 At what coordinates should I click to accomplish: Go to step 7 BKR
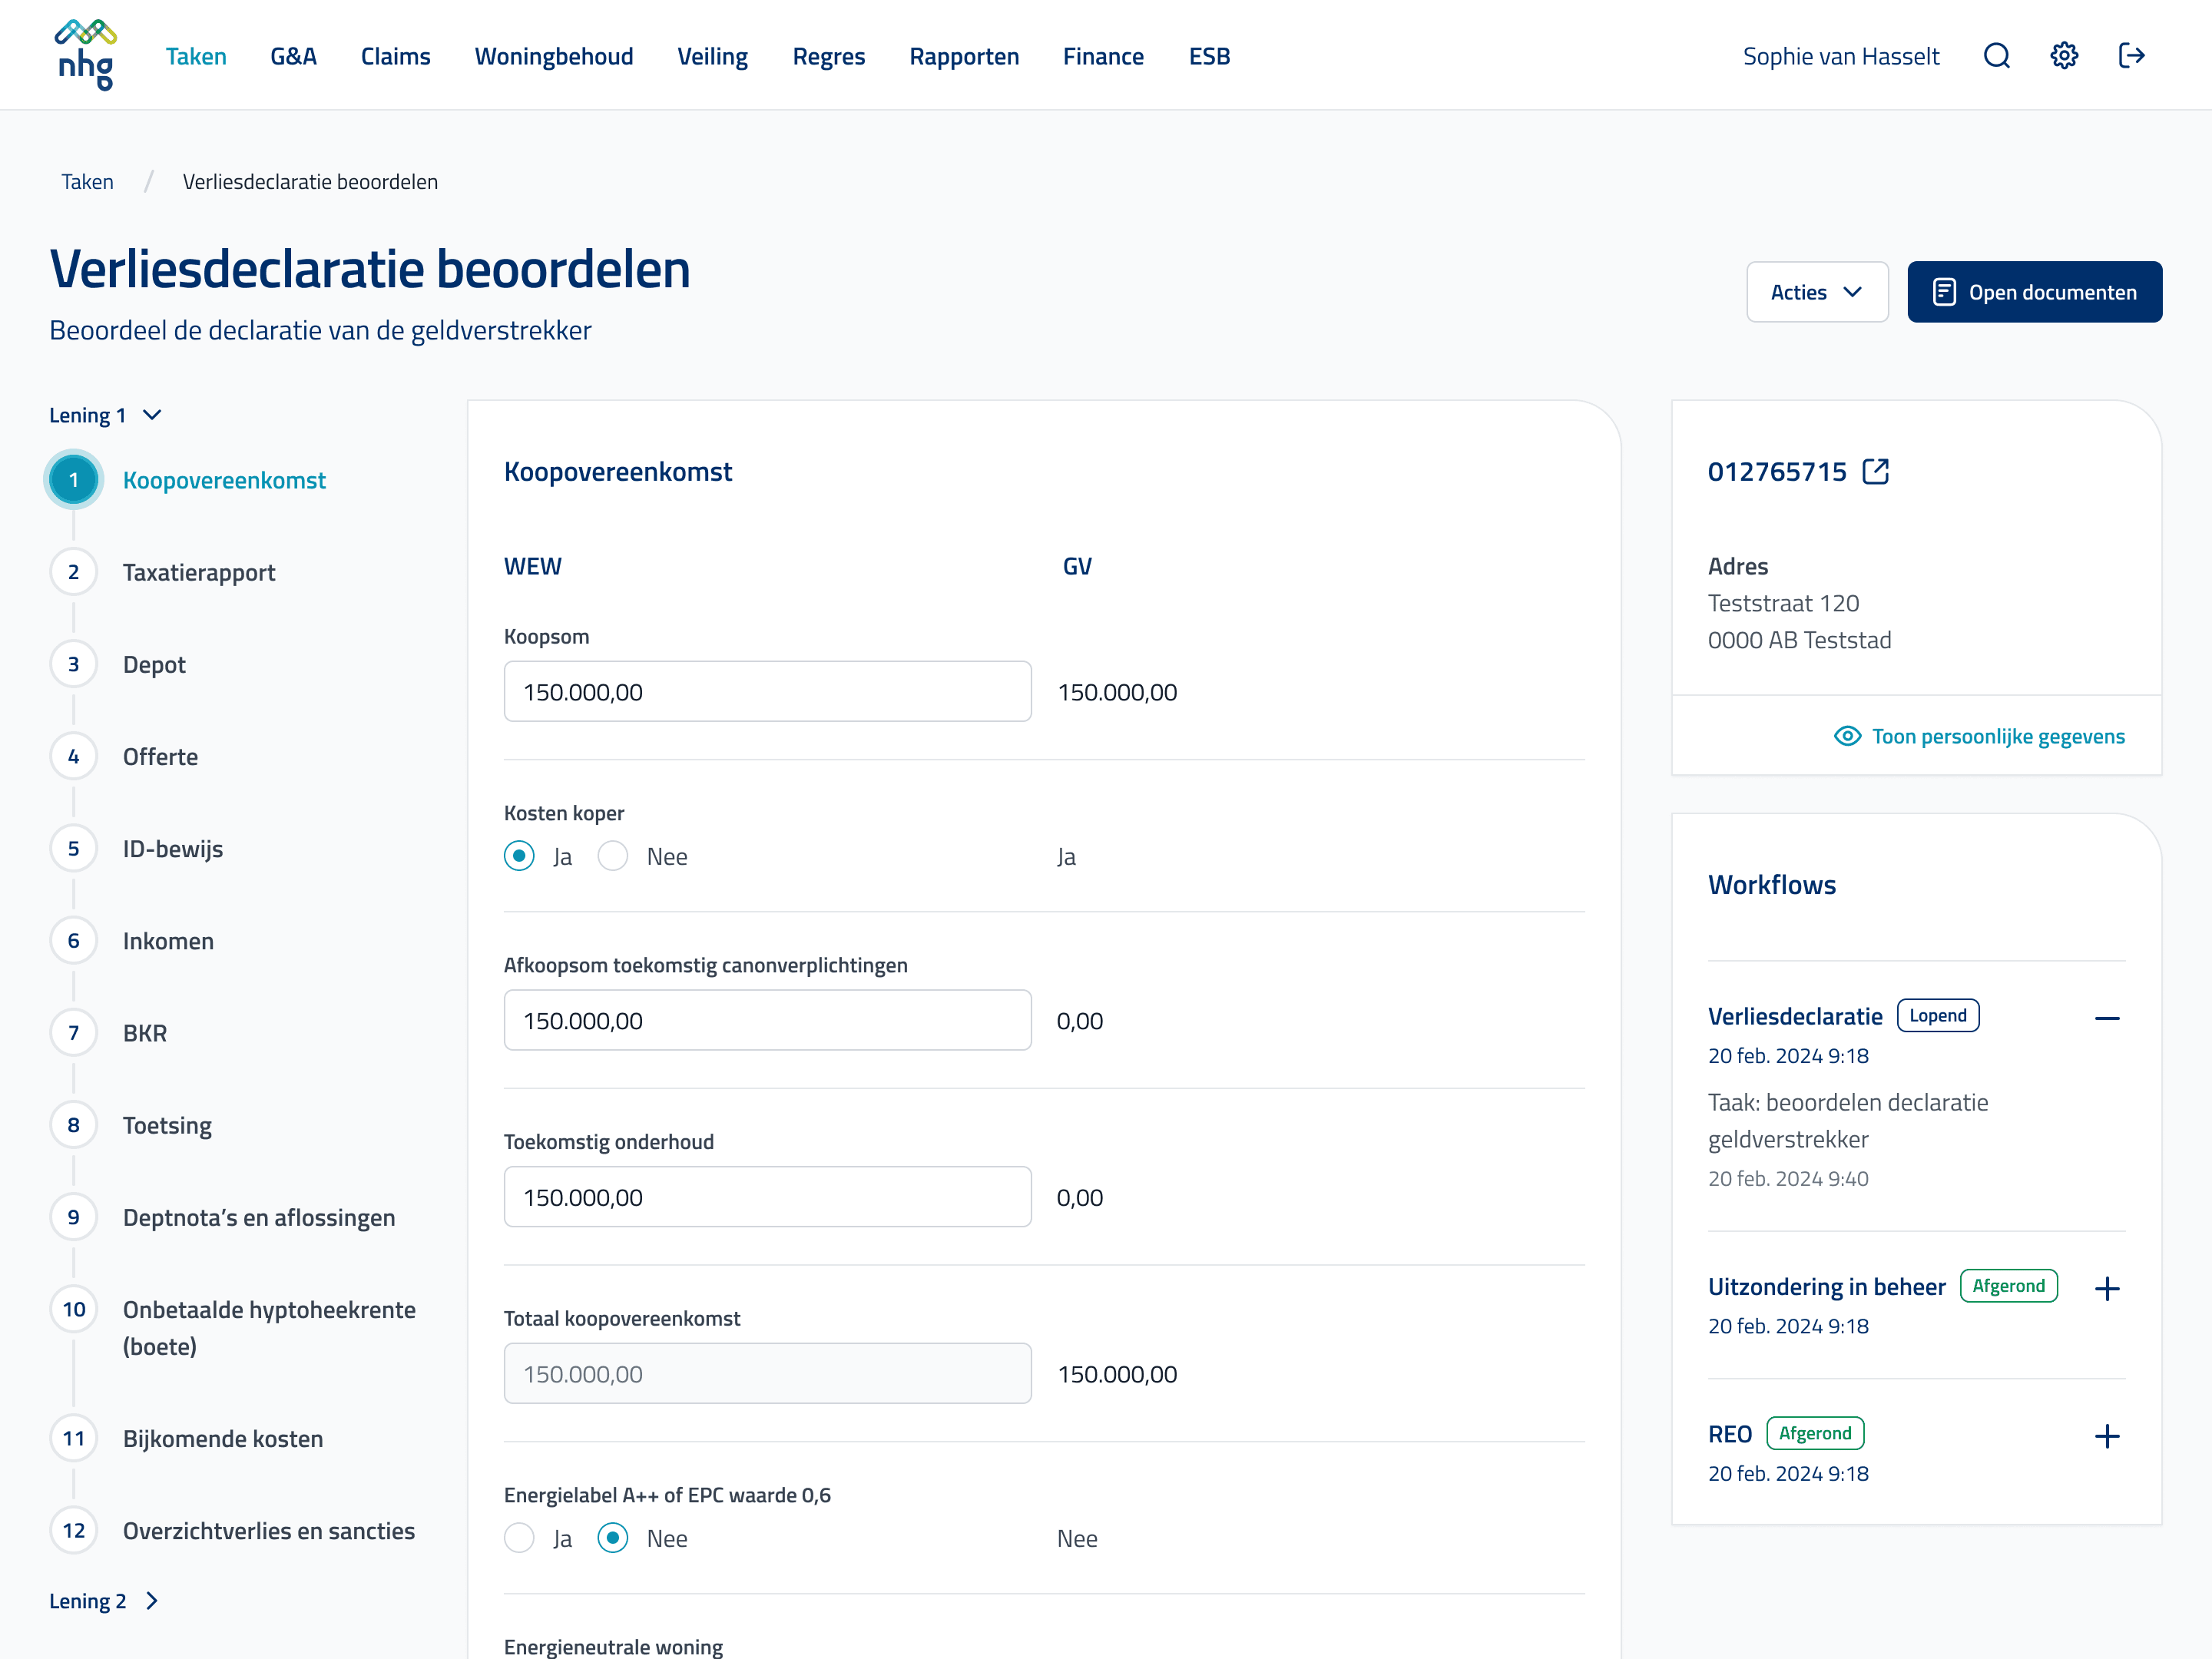[108, 1033]
